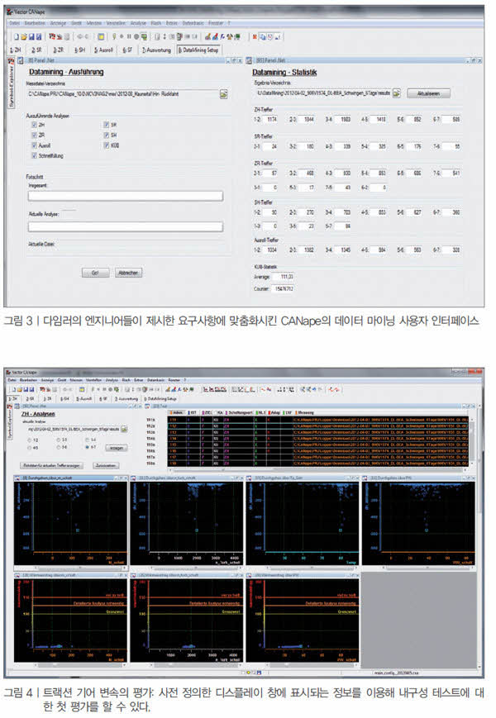Click vertical scrollbar of lower results table
The height and width of the screenshot is (718, 496).
pyautogui.click(x=472, y=441)
